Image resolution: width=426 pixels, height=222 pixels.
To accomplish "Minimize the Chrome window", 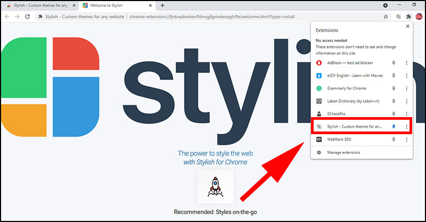I will pos(399,5).
